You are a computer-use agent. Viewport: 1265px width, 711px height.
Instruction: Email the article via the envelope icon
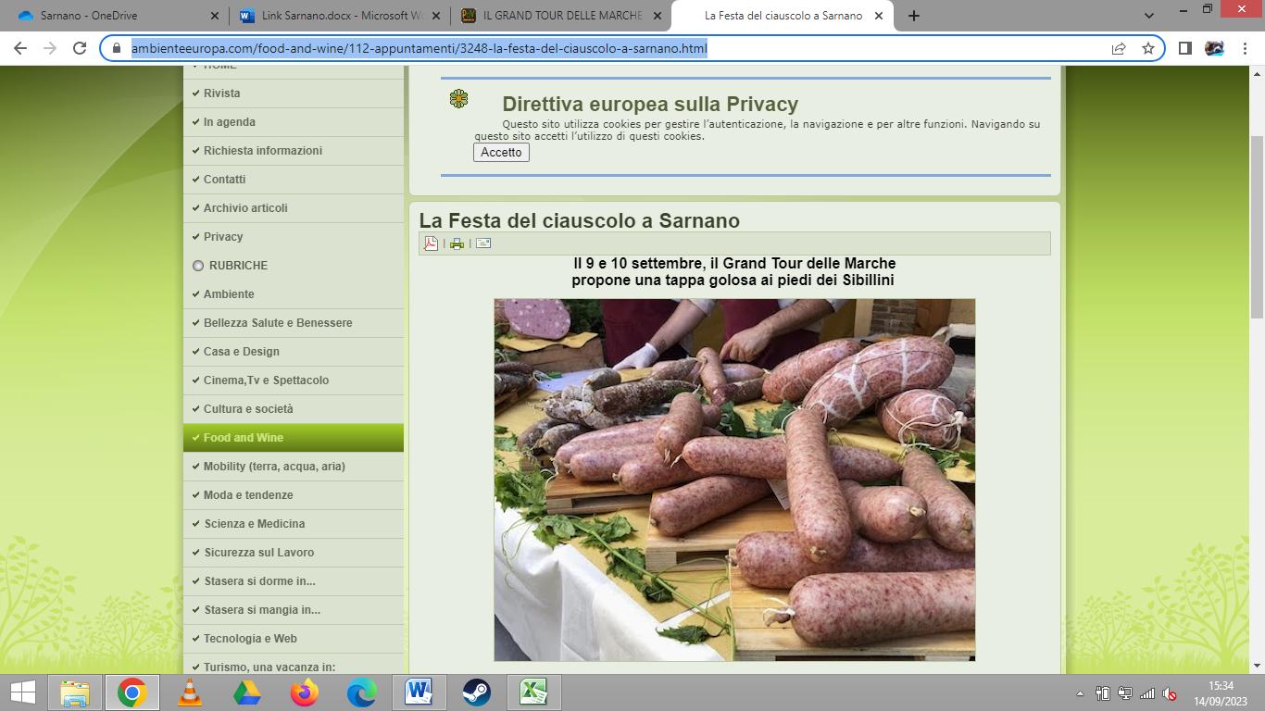click(x=483, y=243)
